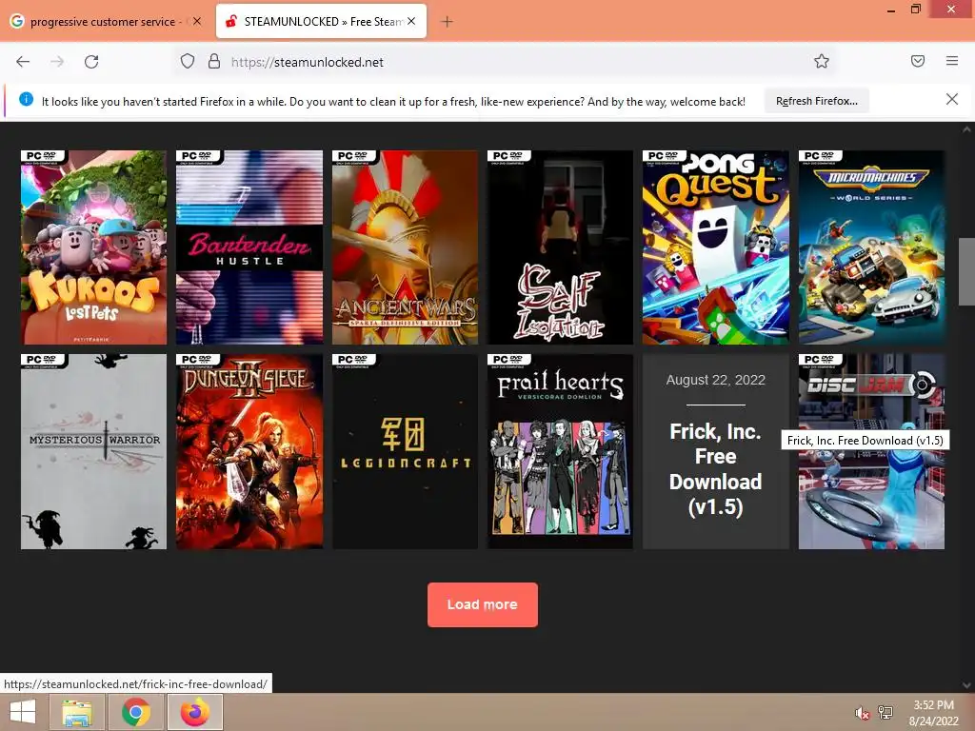
Task: Launch Google Chrome from the taskbar
Action: pyautogui.click(x=136, y=712)
